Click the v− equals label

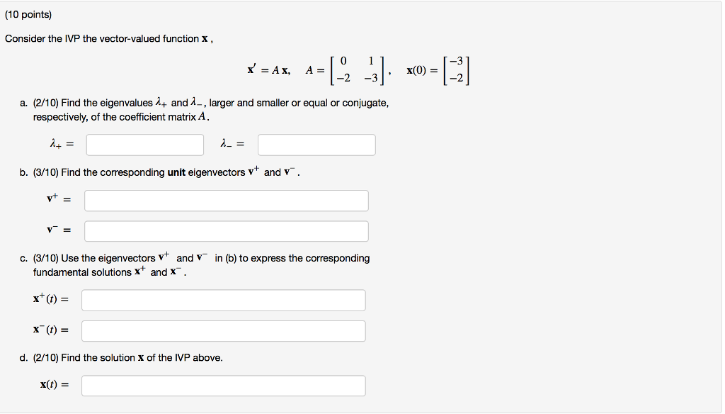point(56,230)
